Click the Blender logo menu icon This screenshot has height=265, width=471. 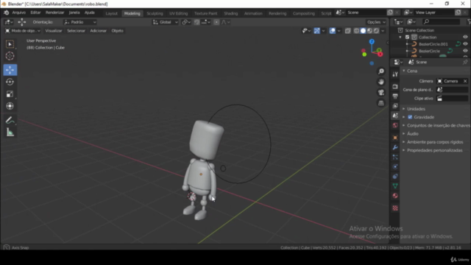tap(7, 13)
